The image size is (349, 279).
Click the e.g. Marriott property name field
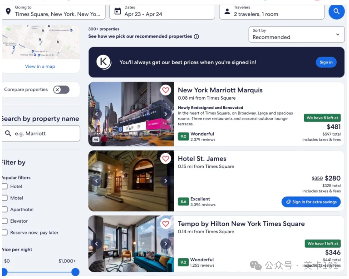[41, 133]
